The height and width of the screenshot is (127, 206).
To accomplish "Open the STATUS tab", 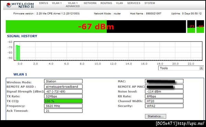I will (x=44, y=3).
